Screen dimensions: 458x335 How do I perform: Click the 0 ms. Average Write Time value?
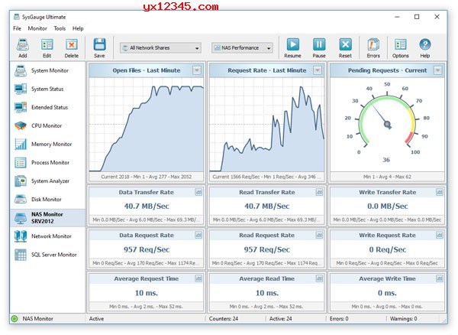pos(387,293)
